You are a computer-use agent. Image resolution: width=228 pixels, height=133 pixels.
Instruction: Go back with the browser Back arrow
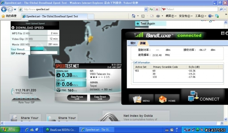[4, 10]
